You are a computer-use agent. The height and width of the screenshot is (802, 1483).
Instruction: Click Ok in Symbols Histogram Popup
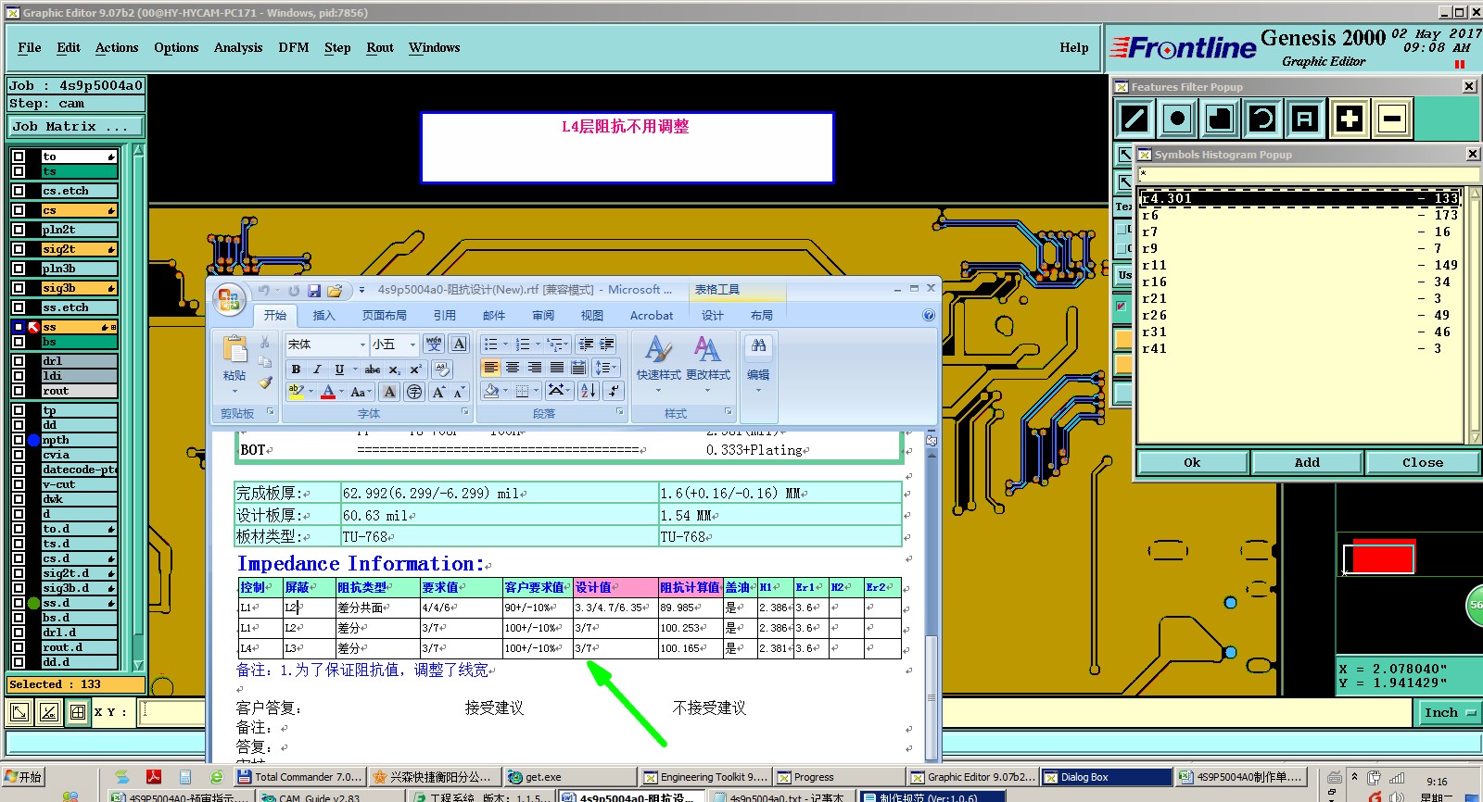tap(1192, 462)
